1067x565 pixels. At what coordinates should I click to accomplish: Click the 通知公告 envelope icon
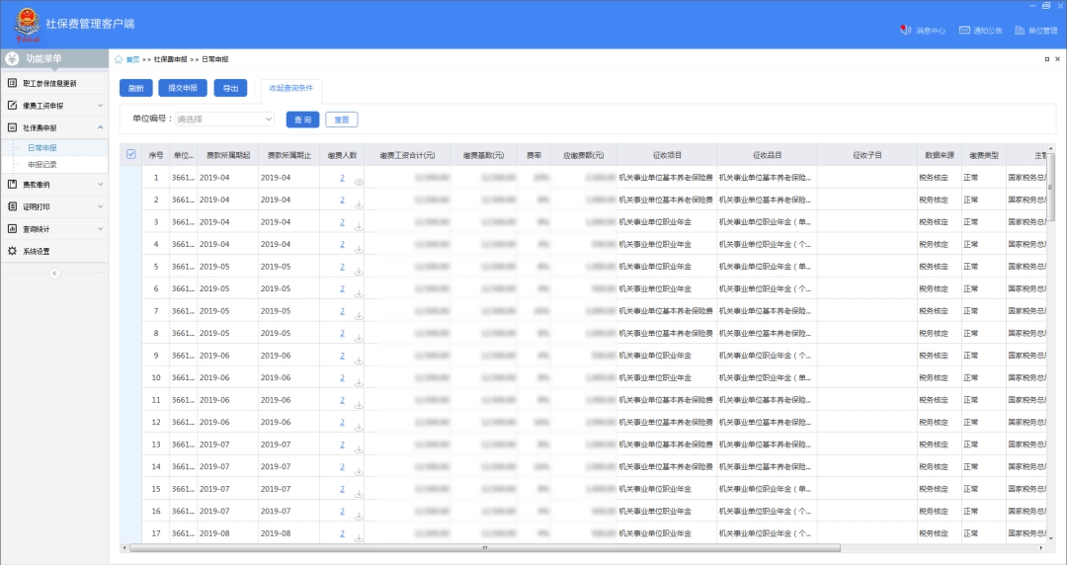click(964, 31)
